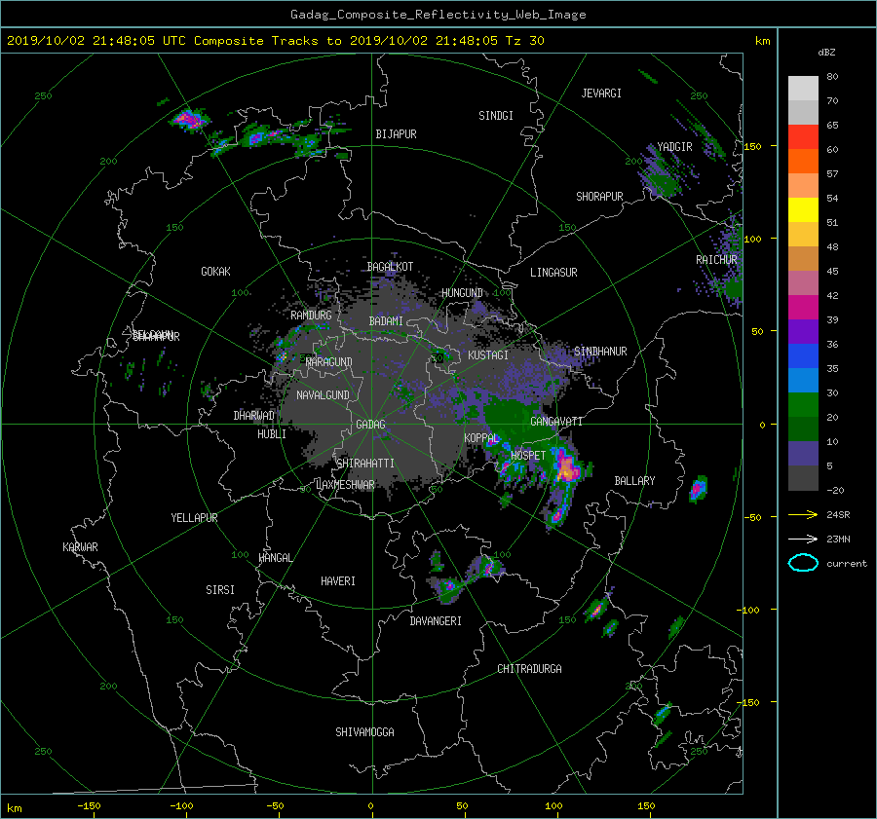877x819 pixels.
Task: Click the GANGAVATI city label
Action: tap(556, 422)
